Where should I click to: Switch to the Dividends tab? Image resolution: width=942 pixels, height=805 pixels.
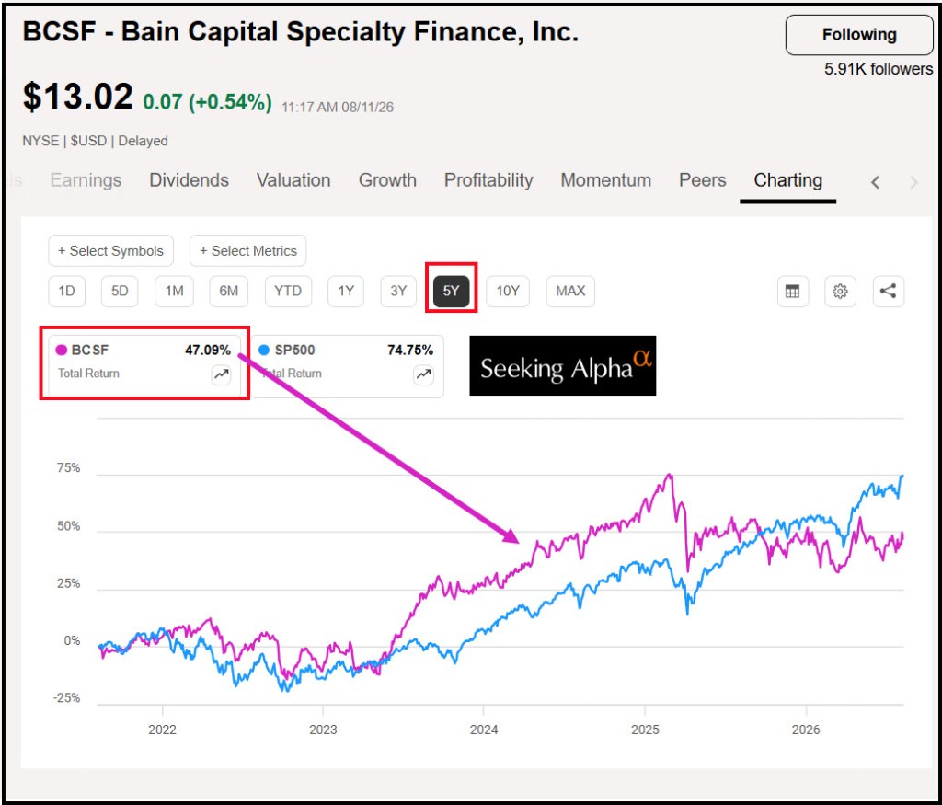pyautogui.click(x=190, y=180)
